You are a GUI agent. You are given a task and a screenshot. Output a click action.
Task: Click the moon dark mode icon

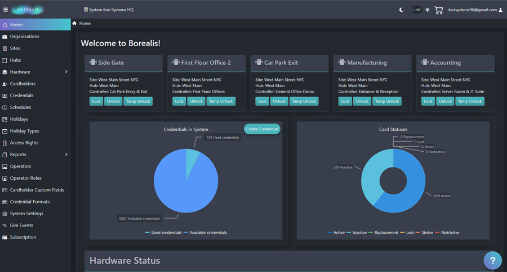tap(401, 10)
